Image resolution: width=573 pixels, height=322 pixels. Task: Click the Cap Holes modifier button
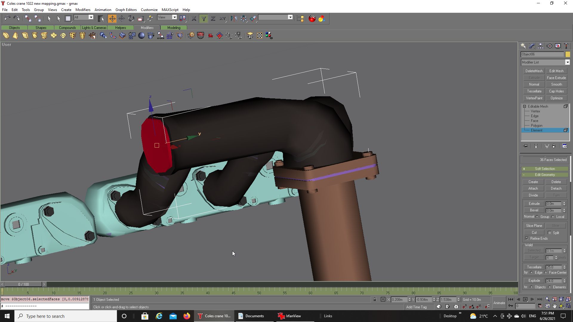556,91
